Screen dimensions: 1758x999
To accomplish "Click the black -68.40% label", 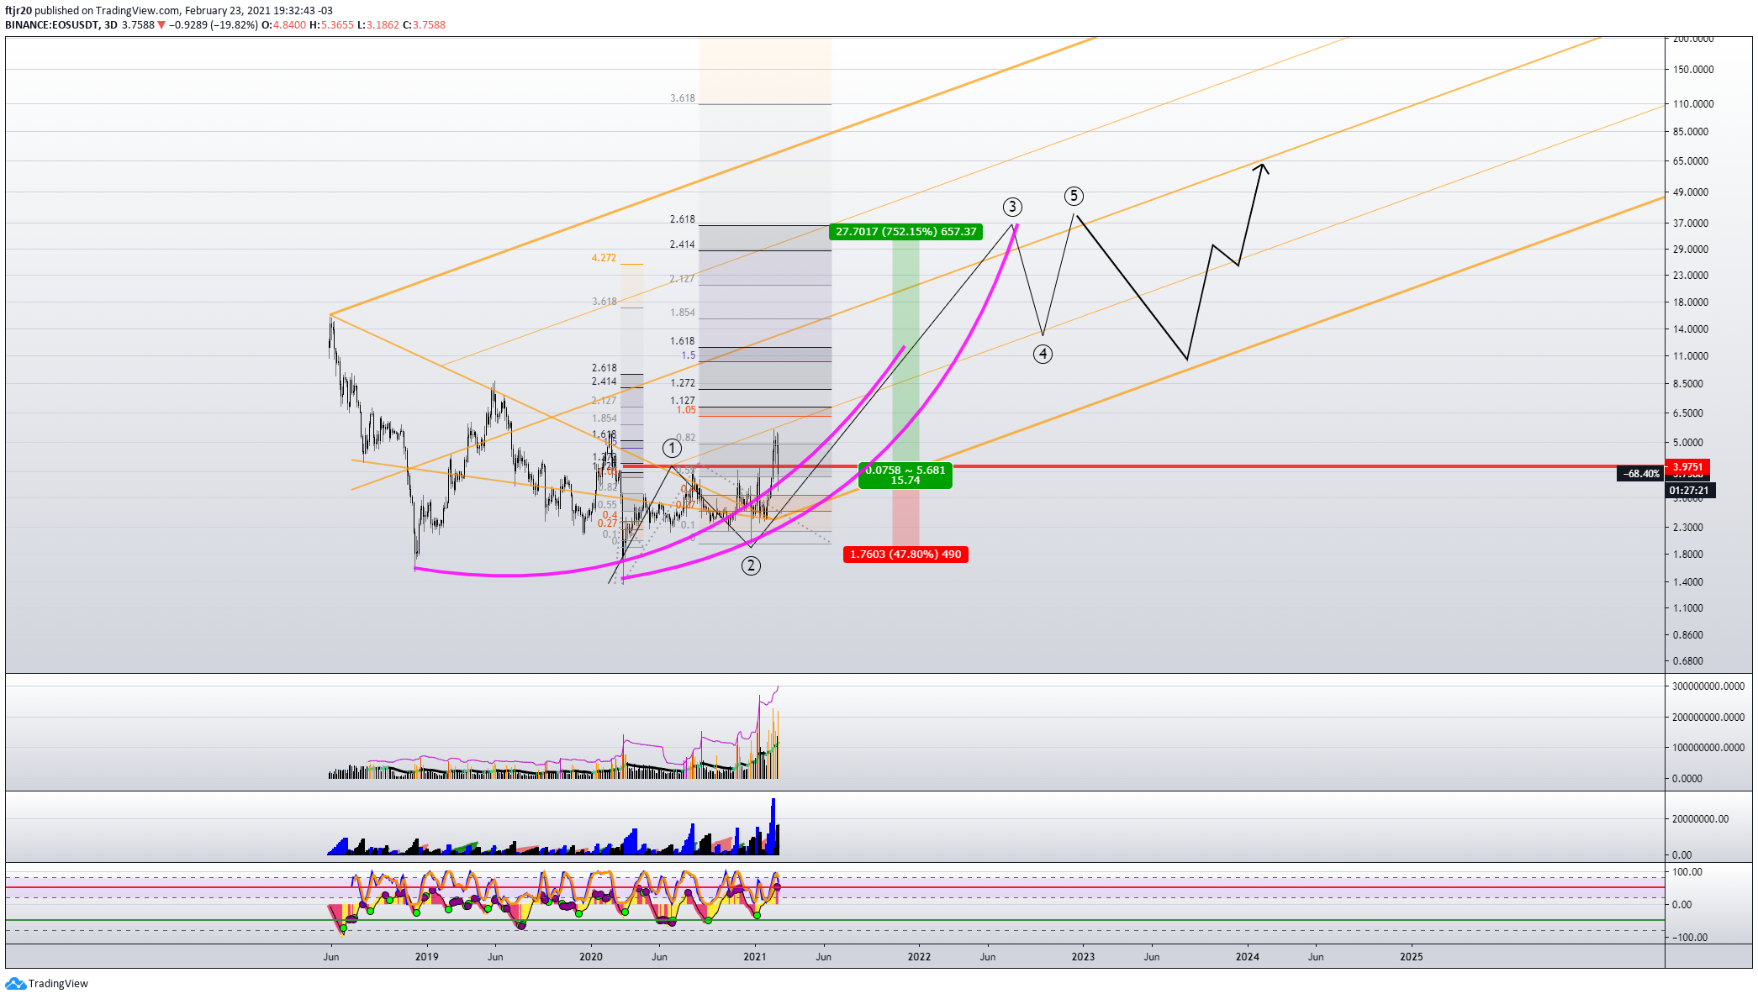I will pos(1641,474).
